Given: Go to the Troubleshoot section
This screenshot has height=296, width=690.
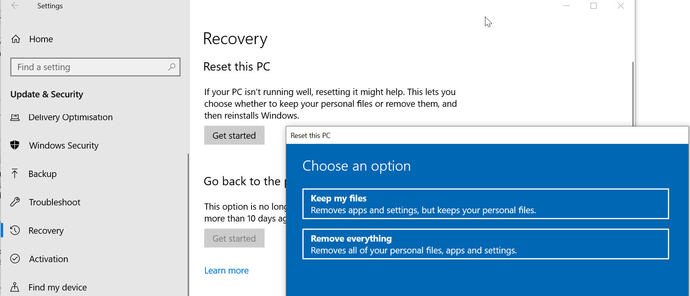Looking at the screenshot, I should 54,202.
